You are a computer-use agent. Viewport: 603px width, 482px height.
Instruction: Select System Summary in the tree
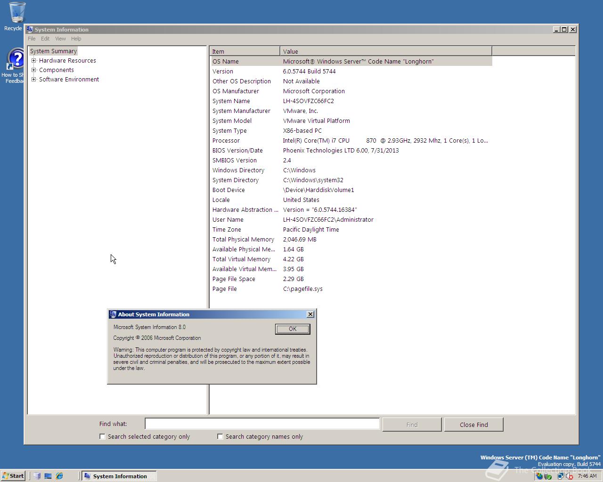tap(53, 51)
